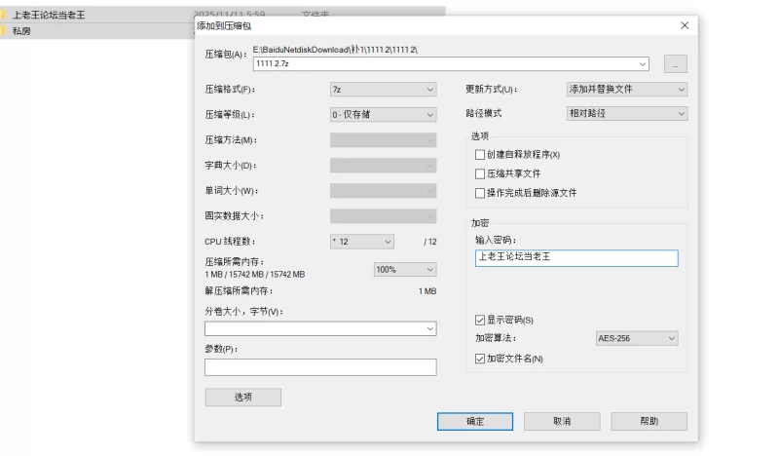This screenshot has width=779, height=456.
Task: Open the 压缩格式 7z dropdown
Action: click(x=383, y=90)
